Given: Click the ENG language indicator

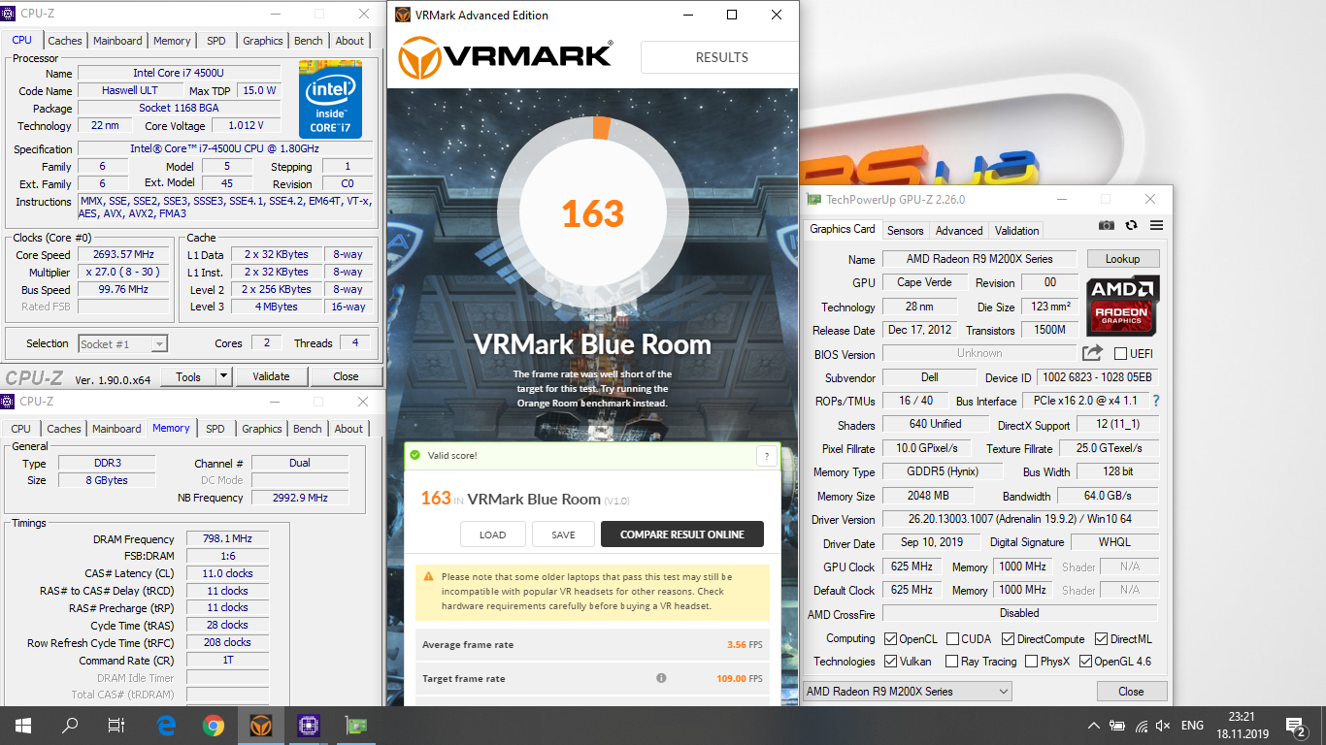Looking at the screenshot, I should click(1192, 725).
